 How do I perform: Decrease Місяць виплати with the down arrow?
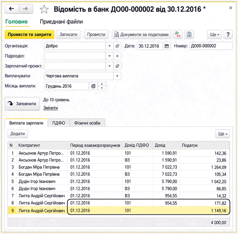click(102, 88)
